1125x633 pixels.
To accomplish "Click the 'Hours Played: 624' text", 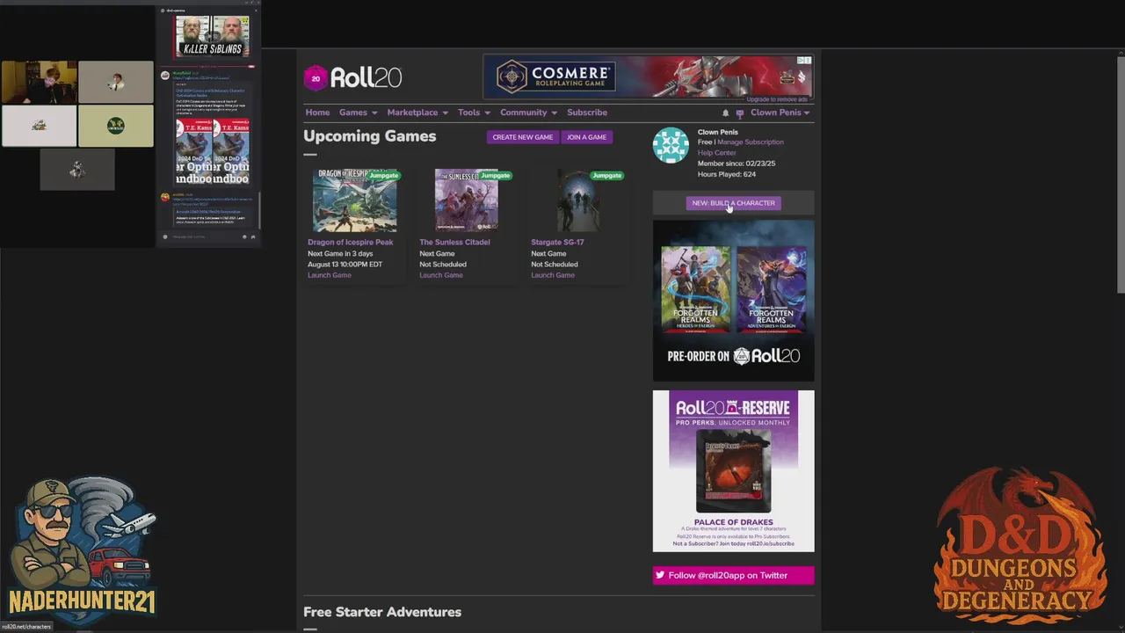I will point(726,174).
